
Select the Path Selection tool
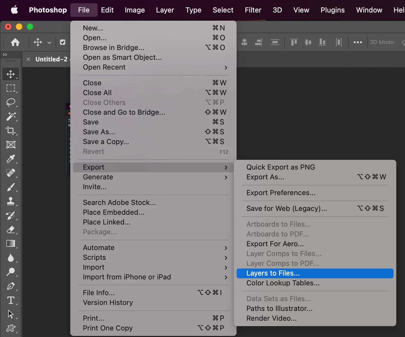[x=11, y=314]
